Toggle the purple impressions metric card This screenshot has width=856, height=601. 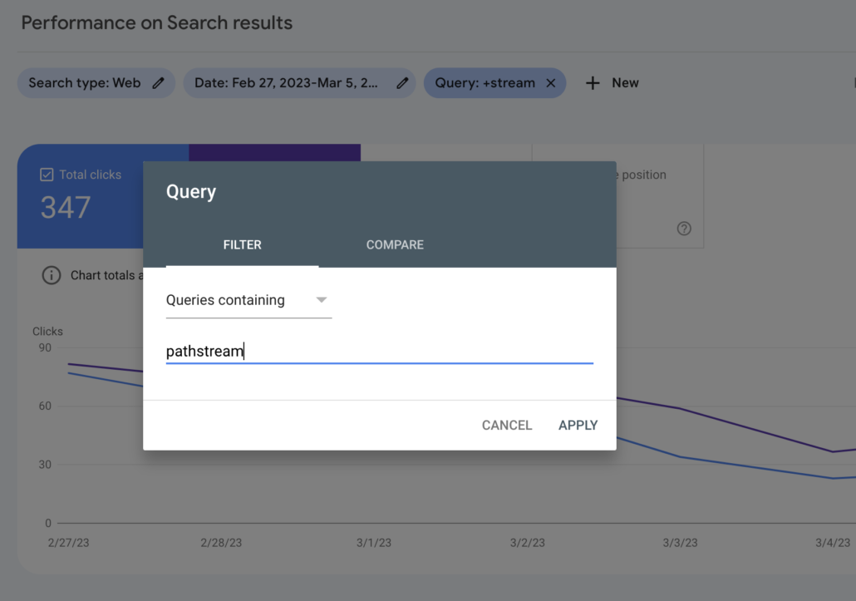[x=274, y=152]
